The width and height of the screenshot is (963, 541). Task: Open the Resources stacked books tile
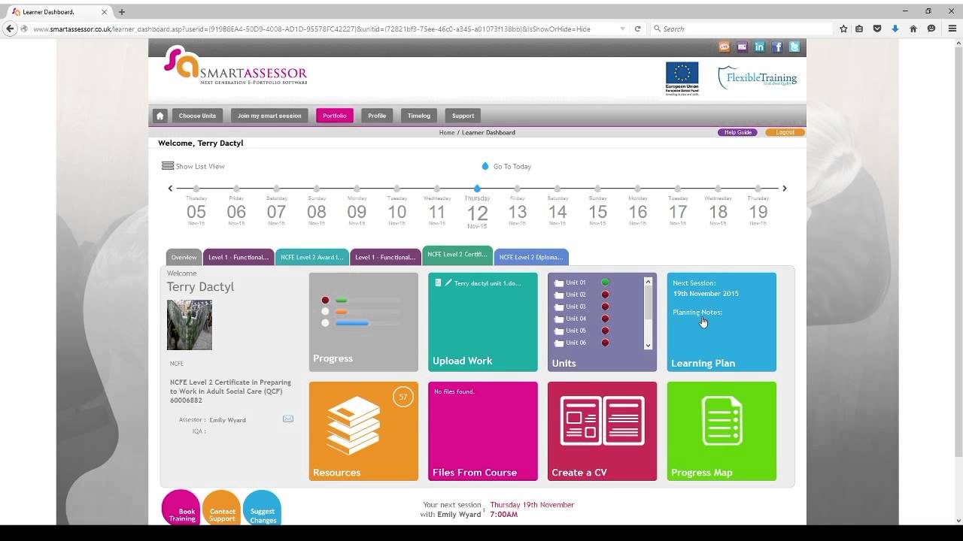coord(363,431)
